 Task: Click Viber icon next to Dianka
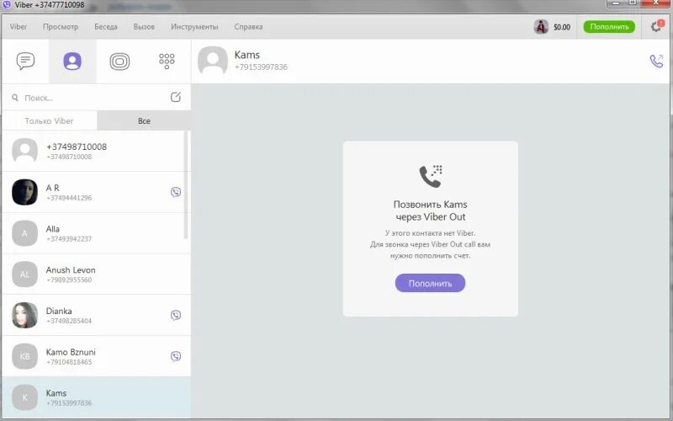point(176,315)
